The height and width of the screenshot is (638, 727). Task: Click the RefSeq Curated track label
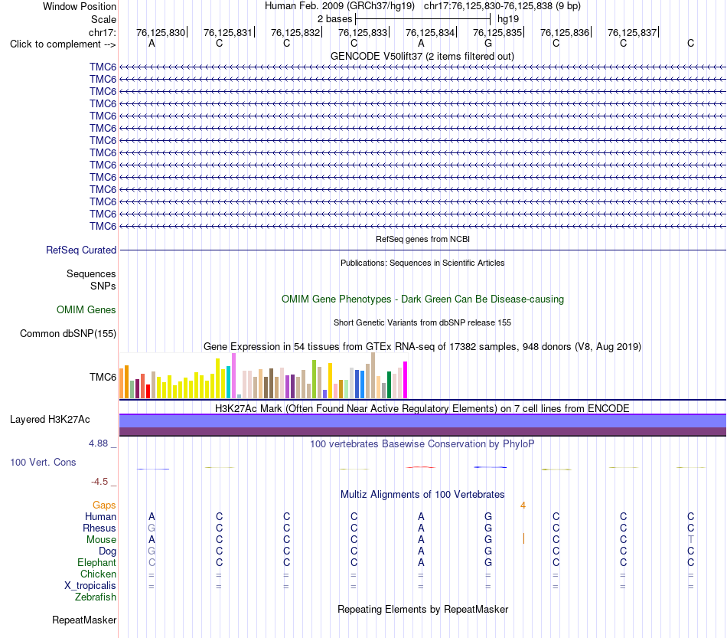(81, 250)
